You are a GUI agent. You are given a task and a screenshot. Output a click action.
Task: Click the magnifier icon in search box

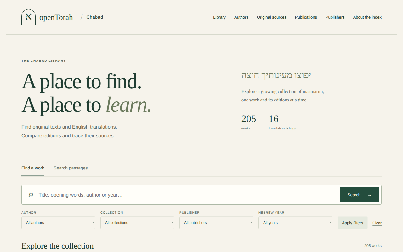[x=31, y=195]
